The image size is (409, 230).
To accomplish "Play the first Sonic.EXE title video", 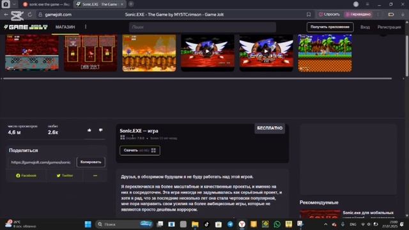I will click(208, 52).
